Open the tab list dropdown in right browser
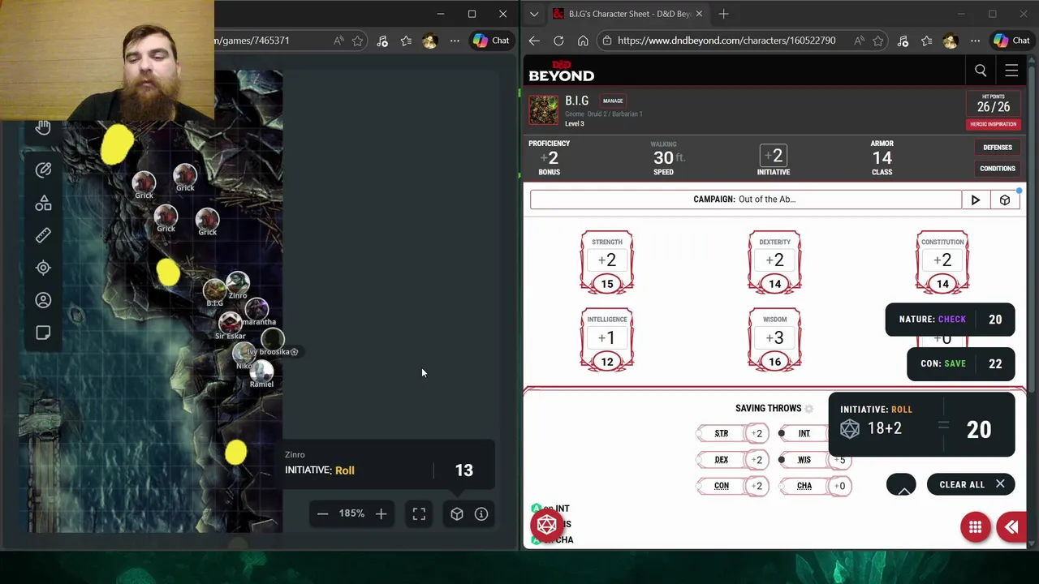Image resolution: width=1039 pixels, height=584 pixels. point(533,14)
